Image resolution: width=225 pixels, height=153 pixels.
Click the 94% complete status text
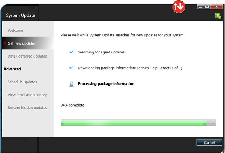point(72,105)
